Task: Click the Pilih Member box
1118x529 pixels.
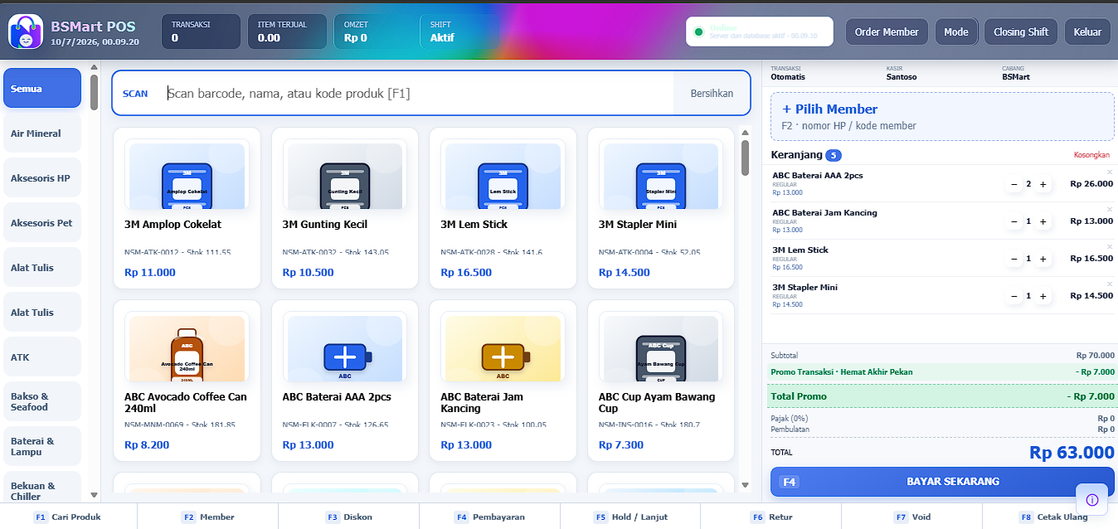Action: tap(942, 116)
